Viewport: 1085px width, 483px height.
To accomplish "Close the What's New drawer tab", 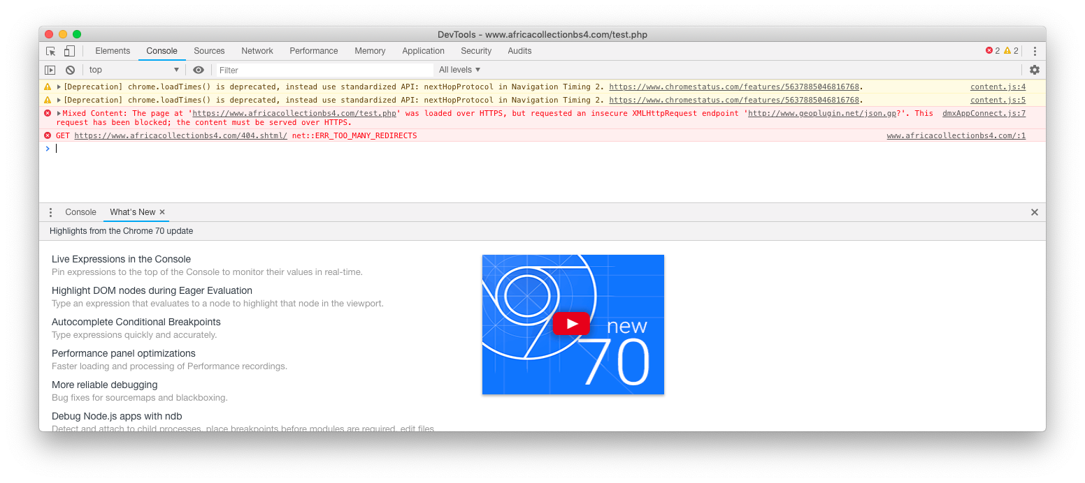I will (x=162, y=212).
